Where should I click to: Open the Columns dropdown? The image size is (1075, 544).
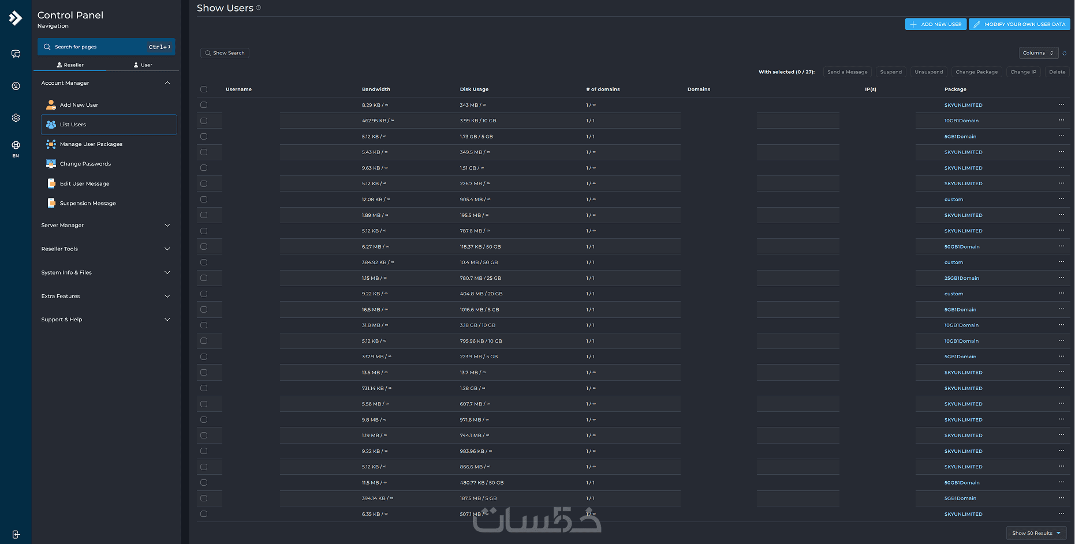tap(1039, 53)
